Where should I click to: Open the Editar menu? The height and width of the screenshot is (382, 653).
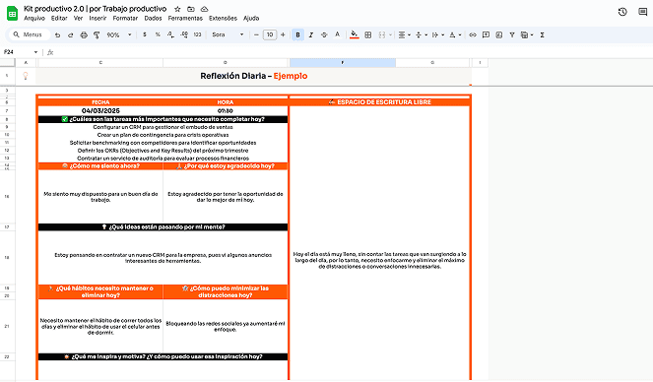(59, 19)
